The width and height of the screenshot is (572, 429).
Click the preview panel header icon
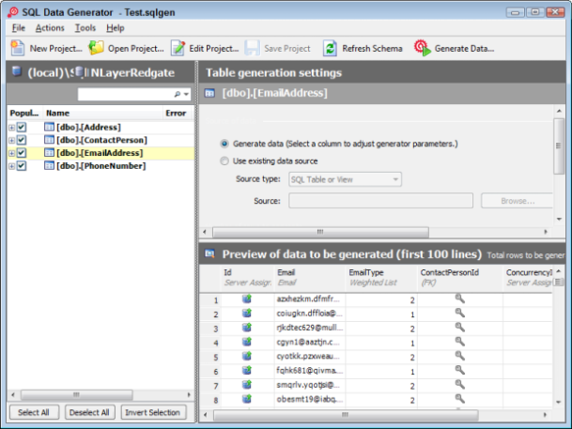pos(209,253)
